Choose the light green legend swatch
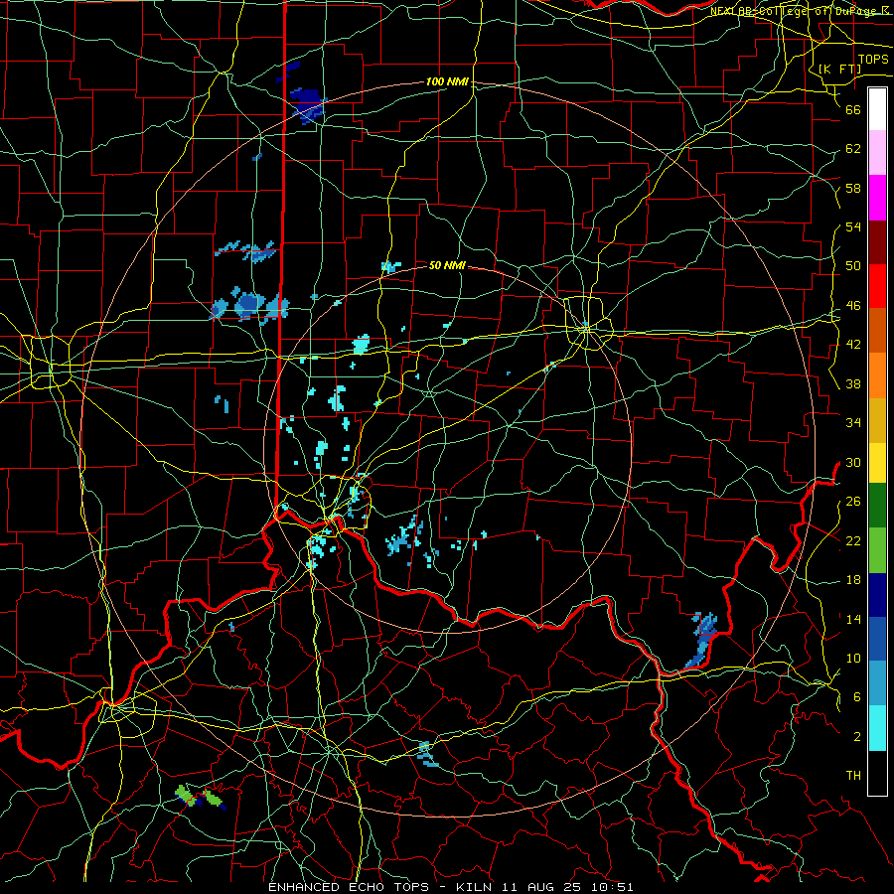The height and width of the screenshot is (894, 894). (x=877, y=550)
